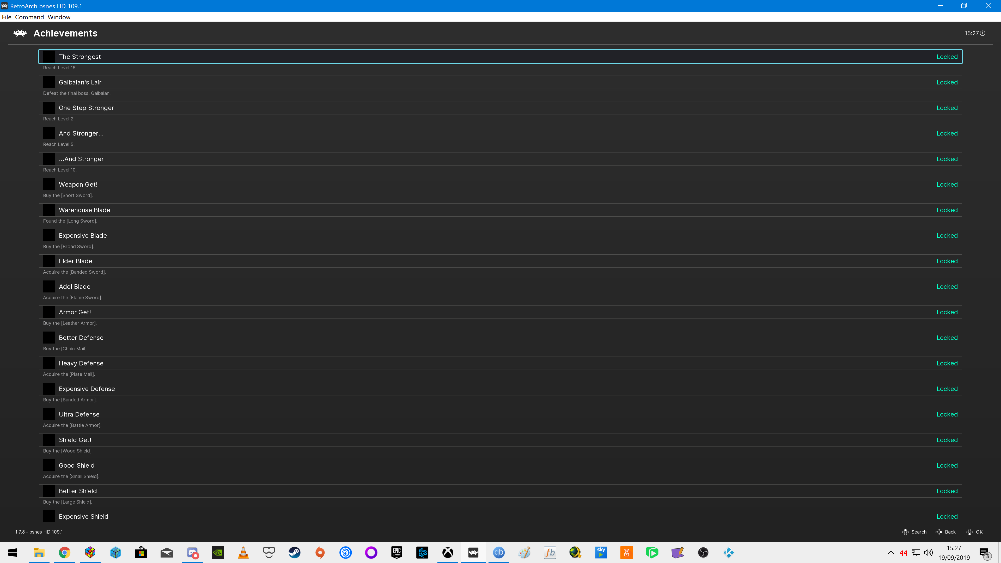
Task: Click the 'Acquire the [Flame Sword].' description
Action: [73, 298]
